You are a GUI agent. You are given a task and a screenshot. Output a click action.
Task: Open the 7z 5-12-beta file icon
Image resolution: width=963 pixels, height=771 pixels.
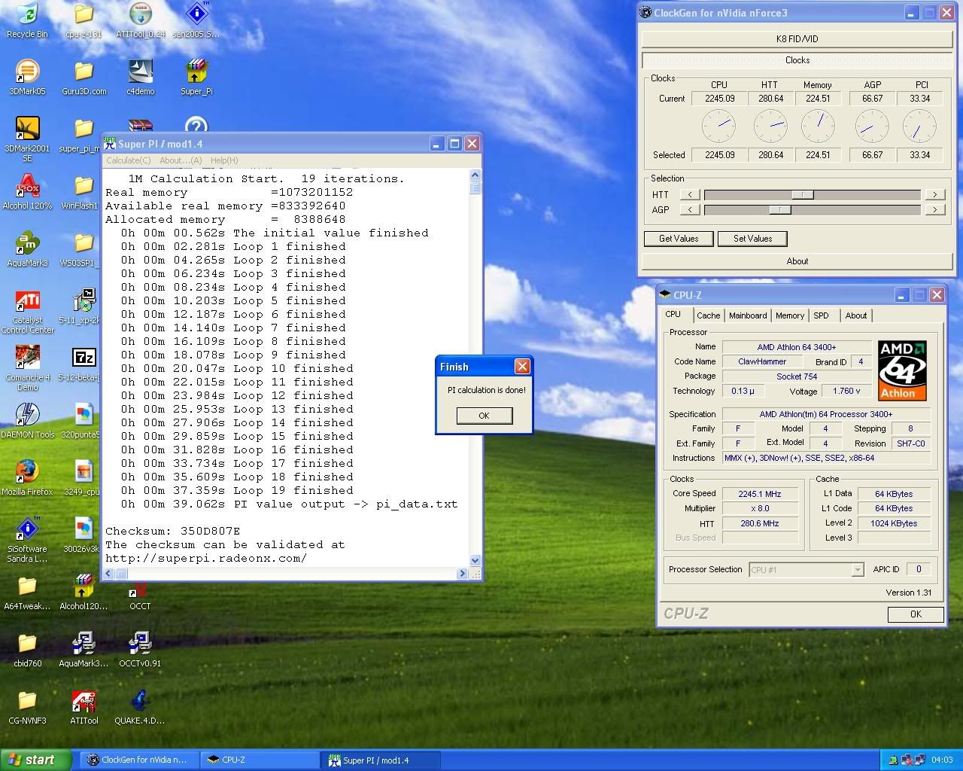(80, 364)
